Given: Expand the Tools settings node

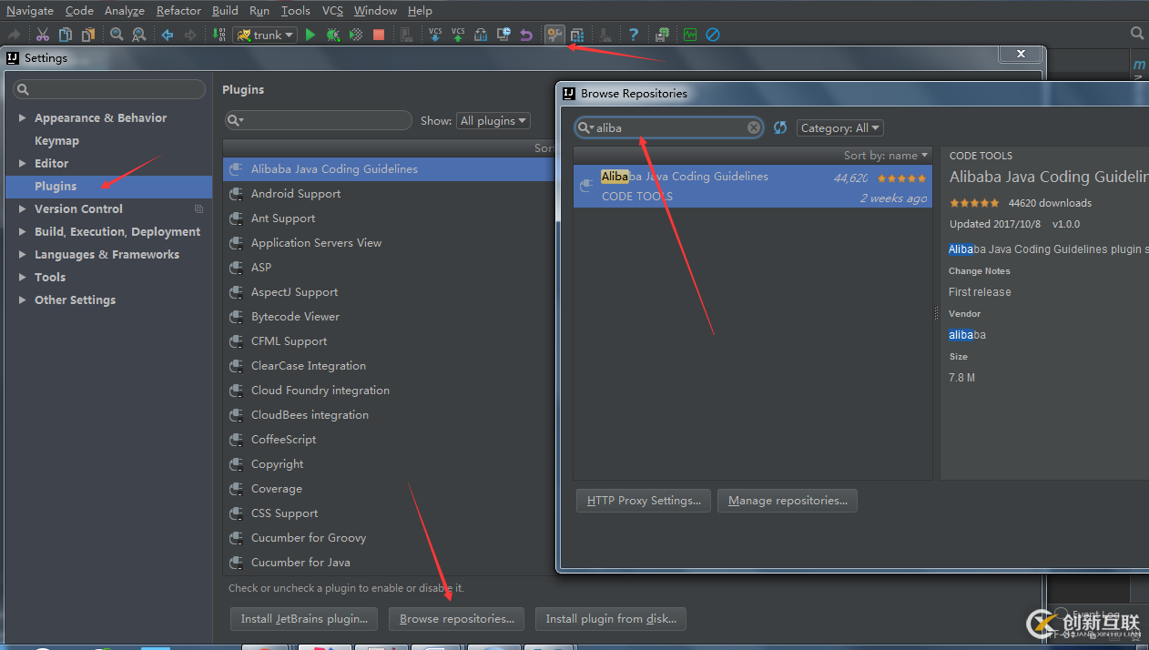Looking at the screenshot, I should (23, 278).
